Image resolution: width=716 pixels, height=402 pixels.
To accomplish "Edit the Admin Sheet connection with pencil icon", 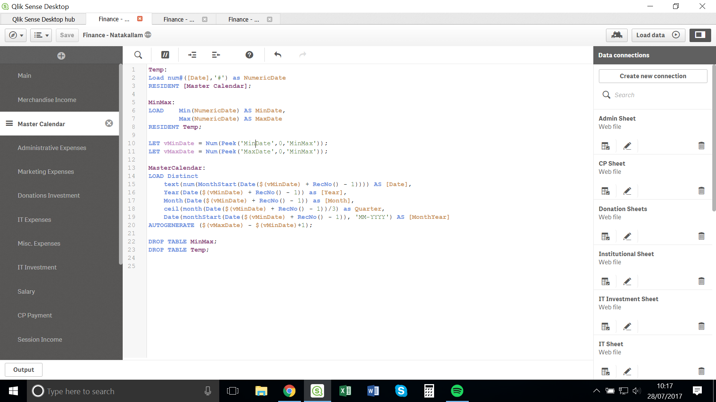I will 627,146.
